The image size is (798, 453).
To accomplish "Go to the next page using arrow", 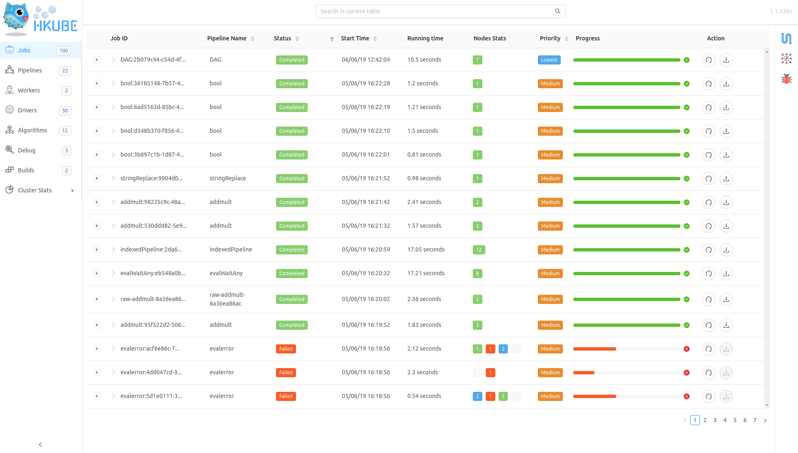I will 765,421.
